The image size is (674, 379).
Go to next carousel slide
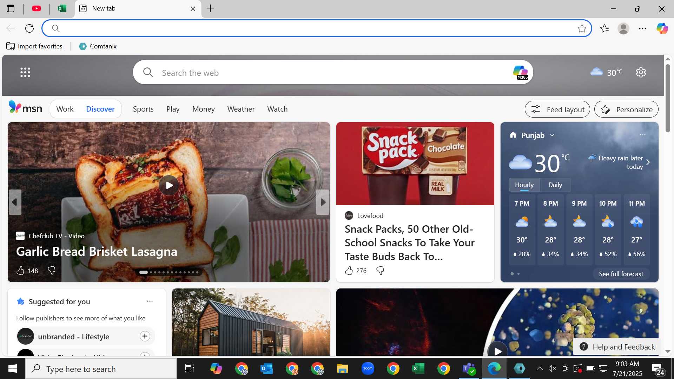[323, 202]
